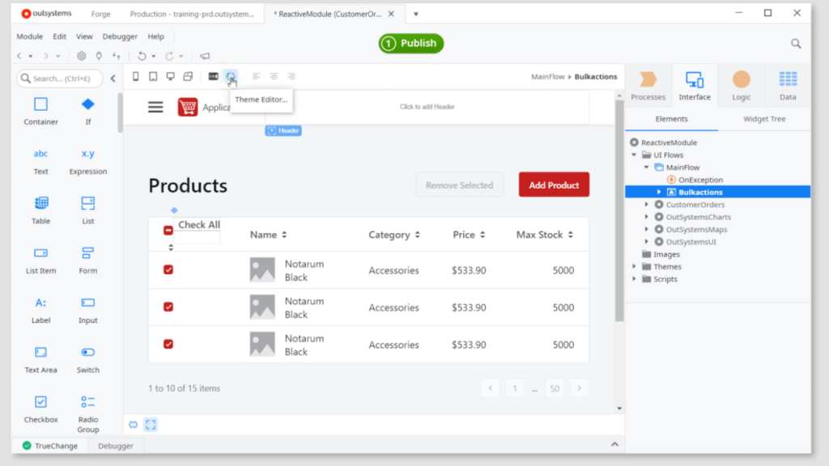
Task: Select the Checkbox widget in toolbox
Action: 40,409
